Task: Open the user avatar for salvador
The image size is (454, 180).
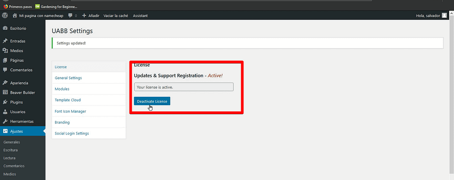Action: pyautogui.click(x=444, y=15)
